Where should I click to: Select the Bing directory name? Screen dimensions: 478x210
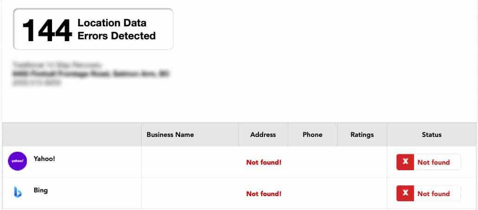[x=40, y=191]
